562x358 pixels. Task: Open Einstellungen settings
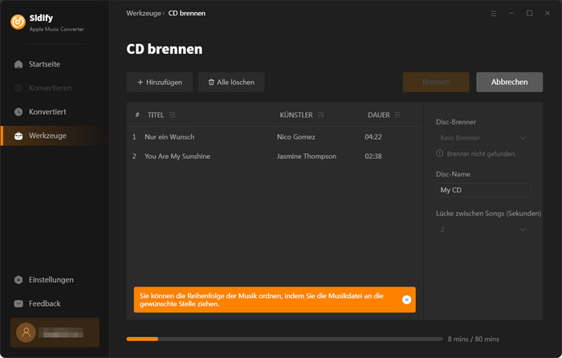tap(43, 280)
